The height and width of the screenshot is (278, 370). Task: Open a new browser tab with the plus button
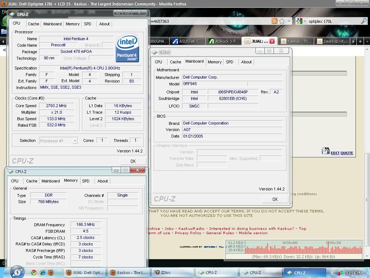point(360,41)
